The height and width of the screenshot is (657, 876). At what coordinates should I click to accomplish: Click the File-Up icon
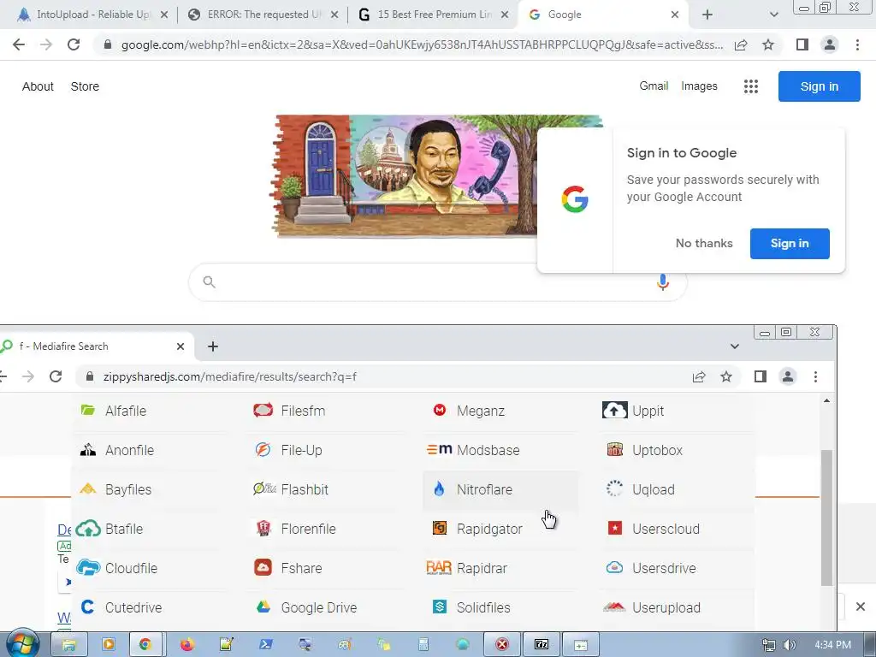(263, 450)
